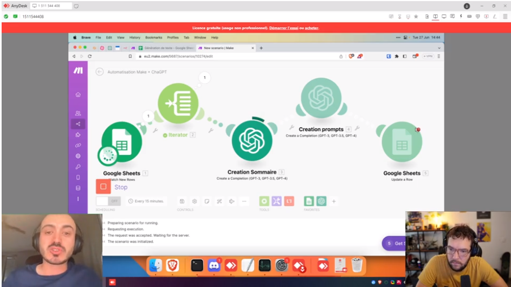Viewport: 511px width, 287px height.
Task: Click the auto-align magic wand control
Action: tap(219, 201)
